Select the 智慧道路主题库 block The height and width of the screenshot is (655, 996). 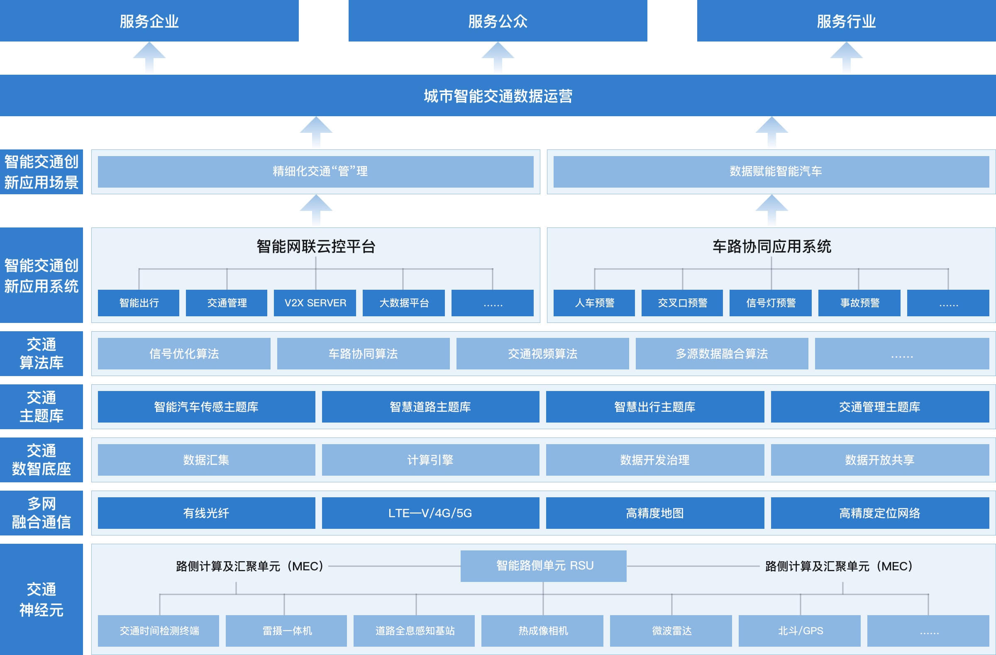pyautogui.click(x=431, y=406)
